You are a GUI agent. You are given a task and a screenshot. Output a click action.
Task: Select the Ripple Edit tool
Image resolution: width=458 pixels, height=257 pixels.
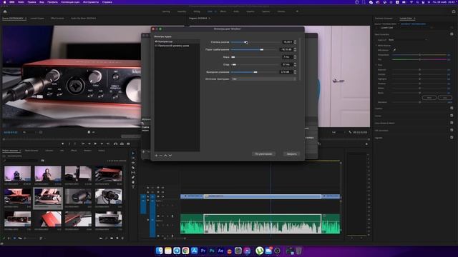(x=133, y=163)
